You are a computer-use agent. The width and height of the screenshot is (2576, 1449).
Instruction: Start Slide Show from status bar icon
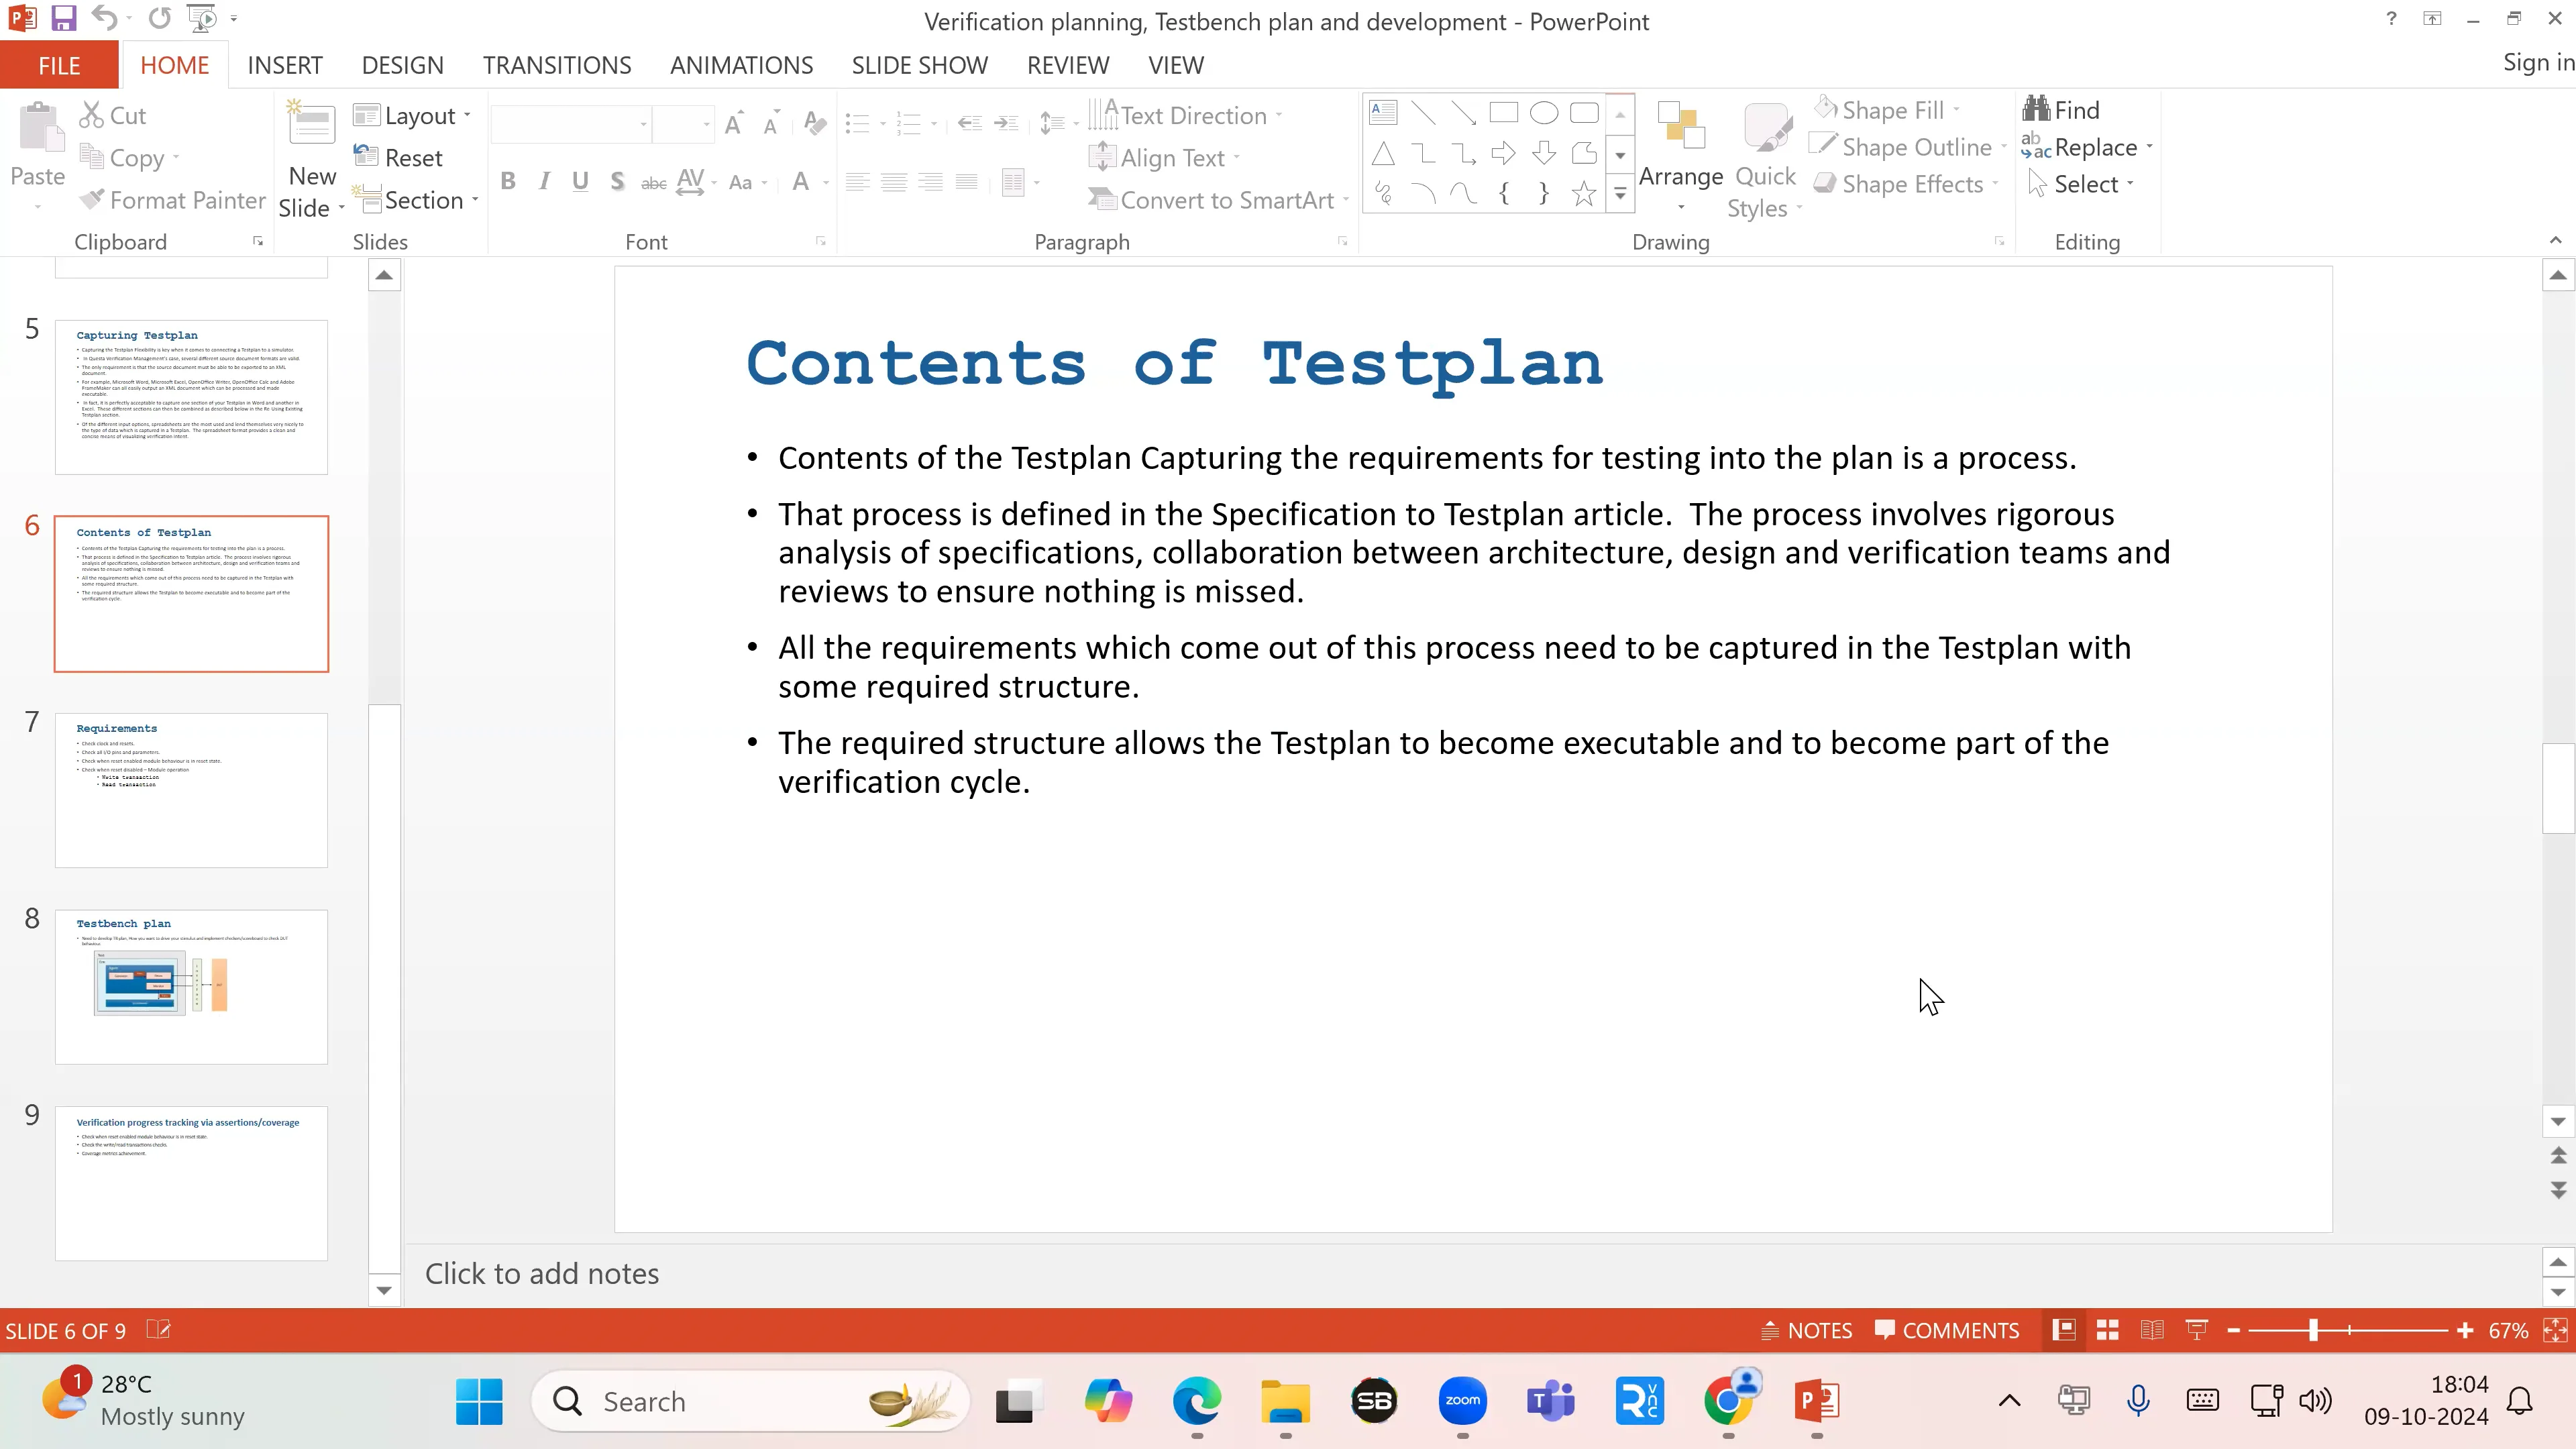click(x=2197, y=1330)
